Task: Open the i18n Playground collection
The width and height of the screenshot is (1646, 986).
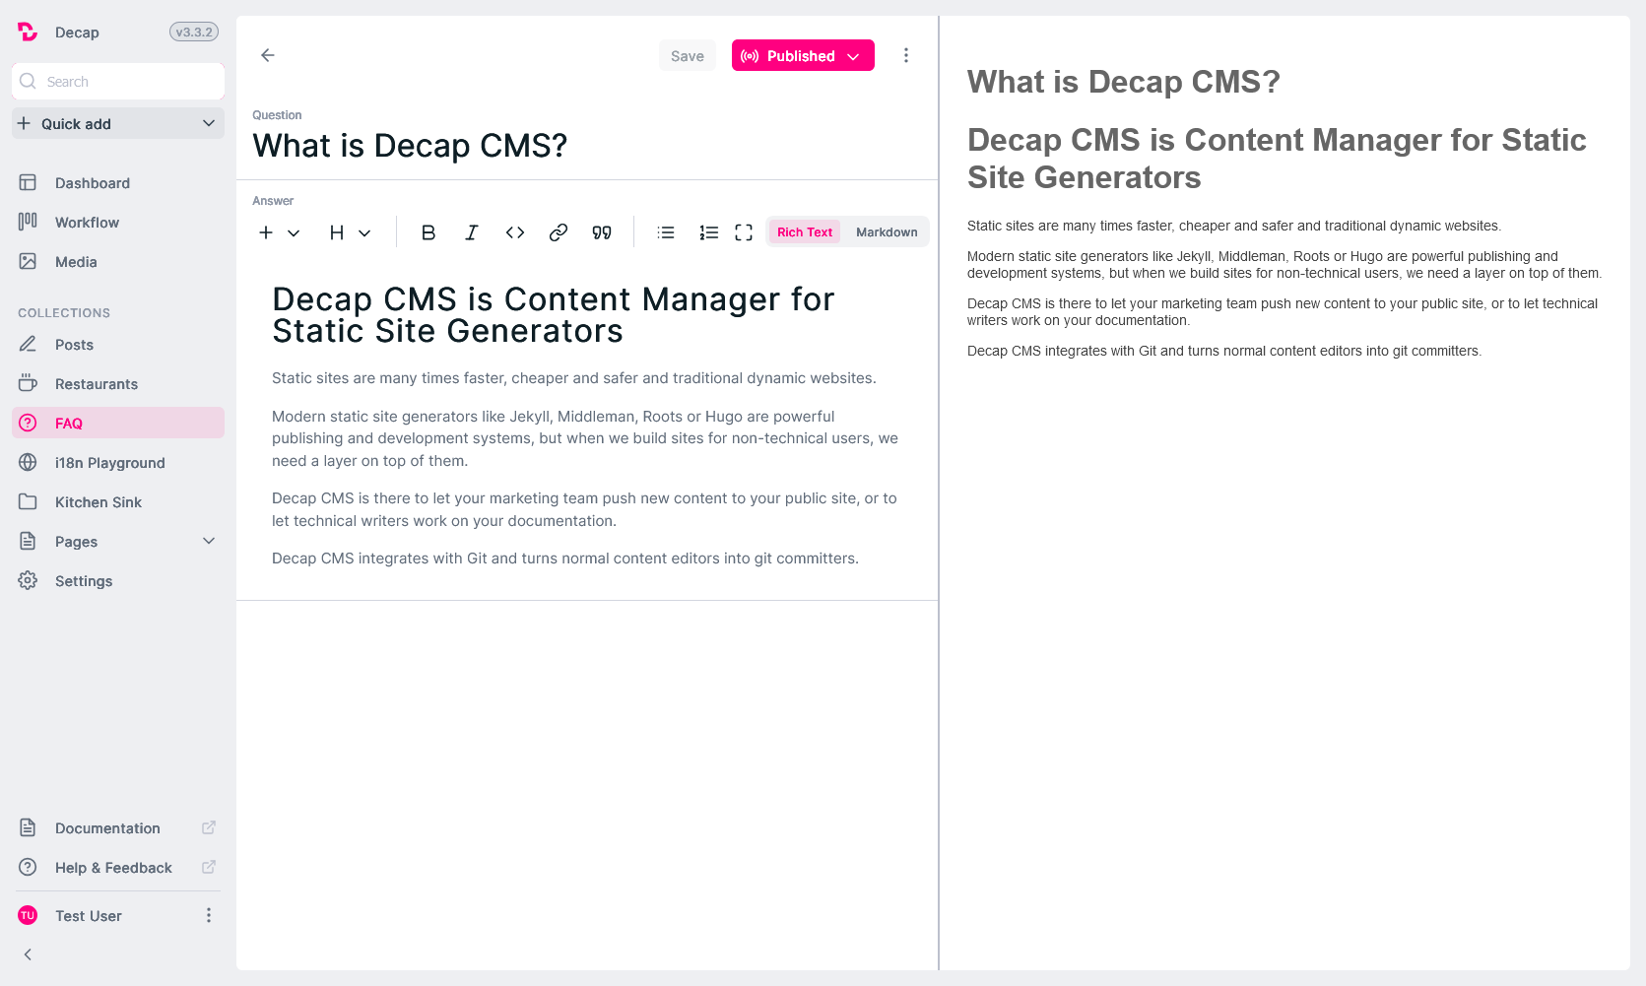Action: tap(118, 463)
